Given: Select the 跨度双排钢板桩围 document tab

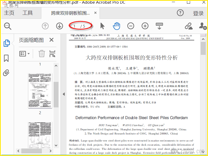Looking at the screenshot, I should tap(70, 13).
